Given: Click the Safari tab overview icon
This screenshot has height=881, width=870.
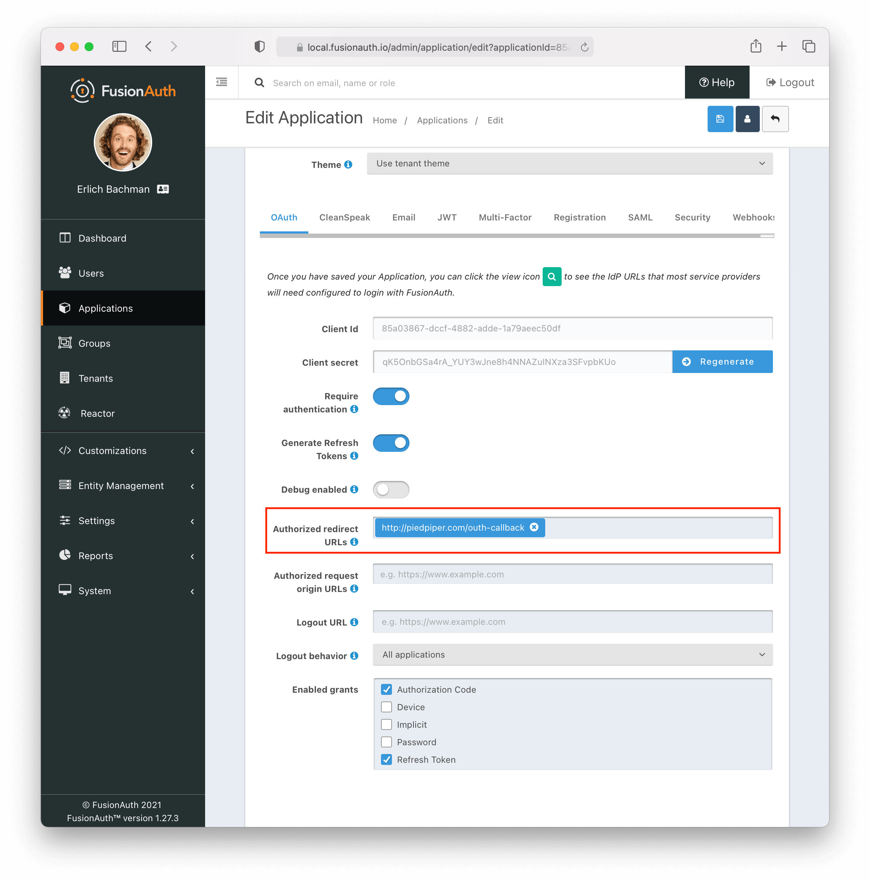Looking at the screenshot, I should click(x=808, y=46).
